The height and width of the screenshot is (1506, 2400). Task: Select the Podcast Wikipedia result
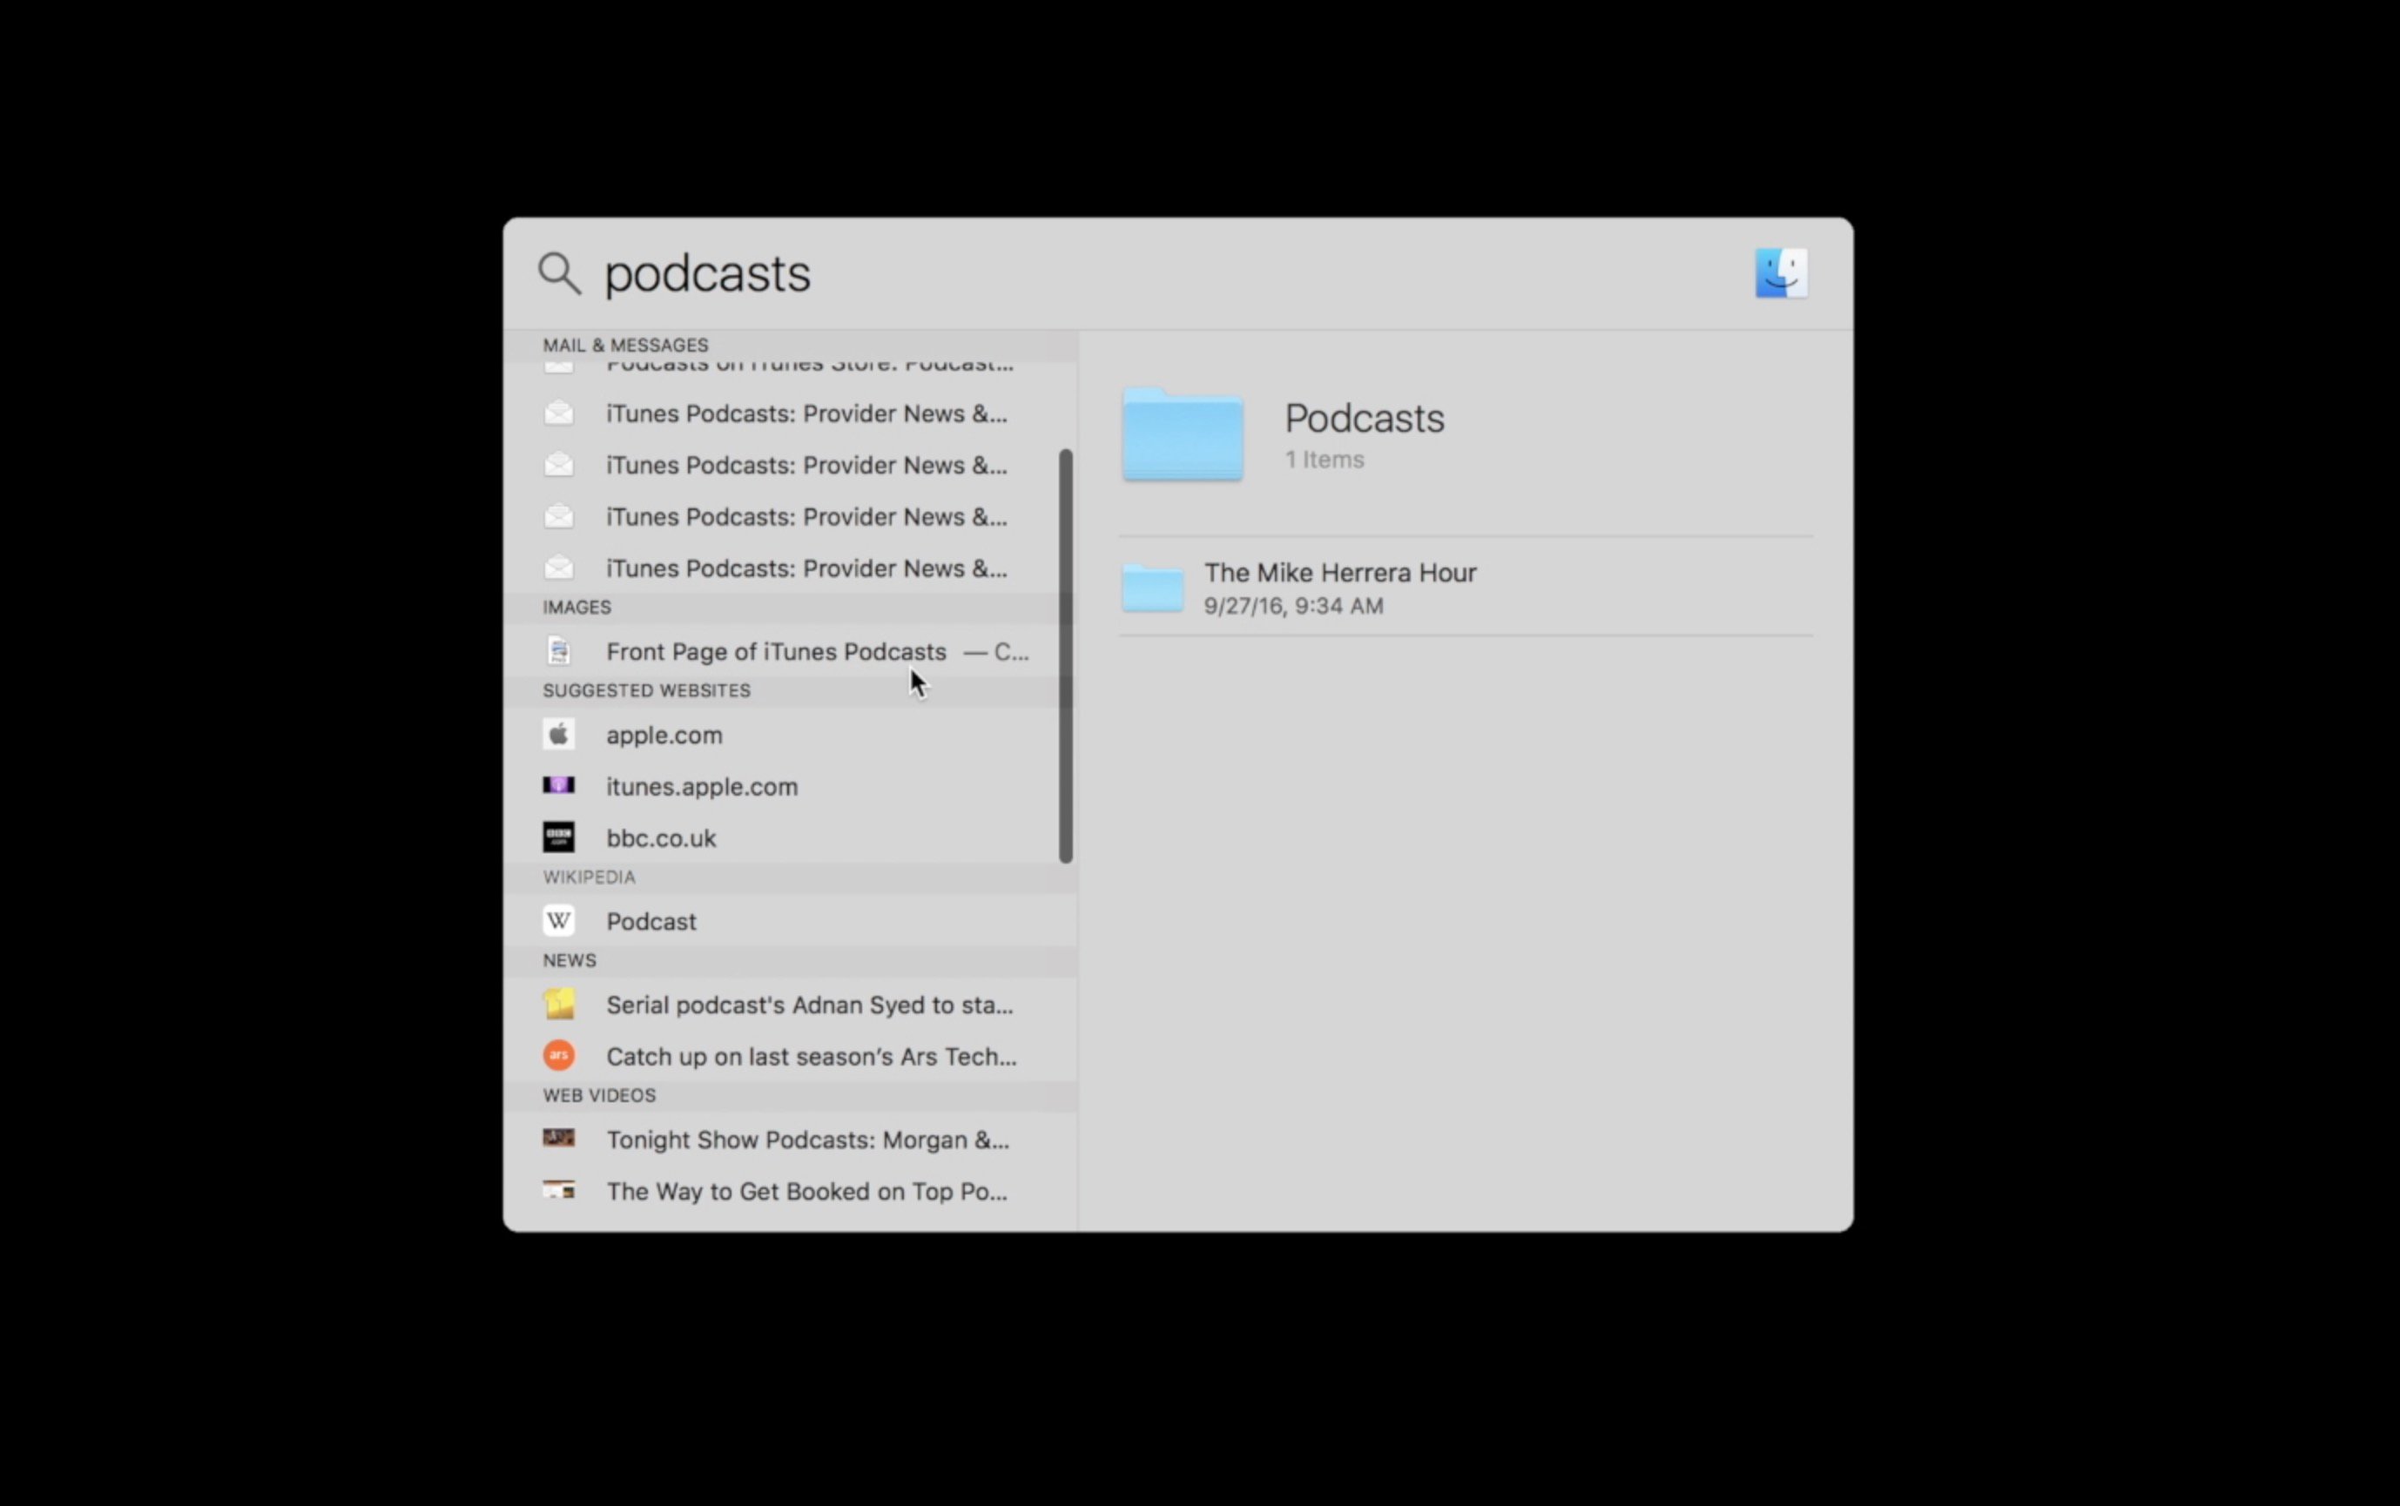click(x=651, y=921)
